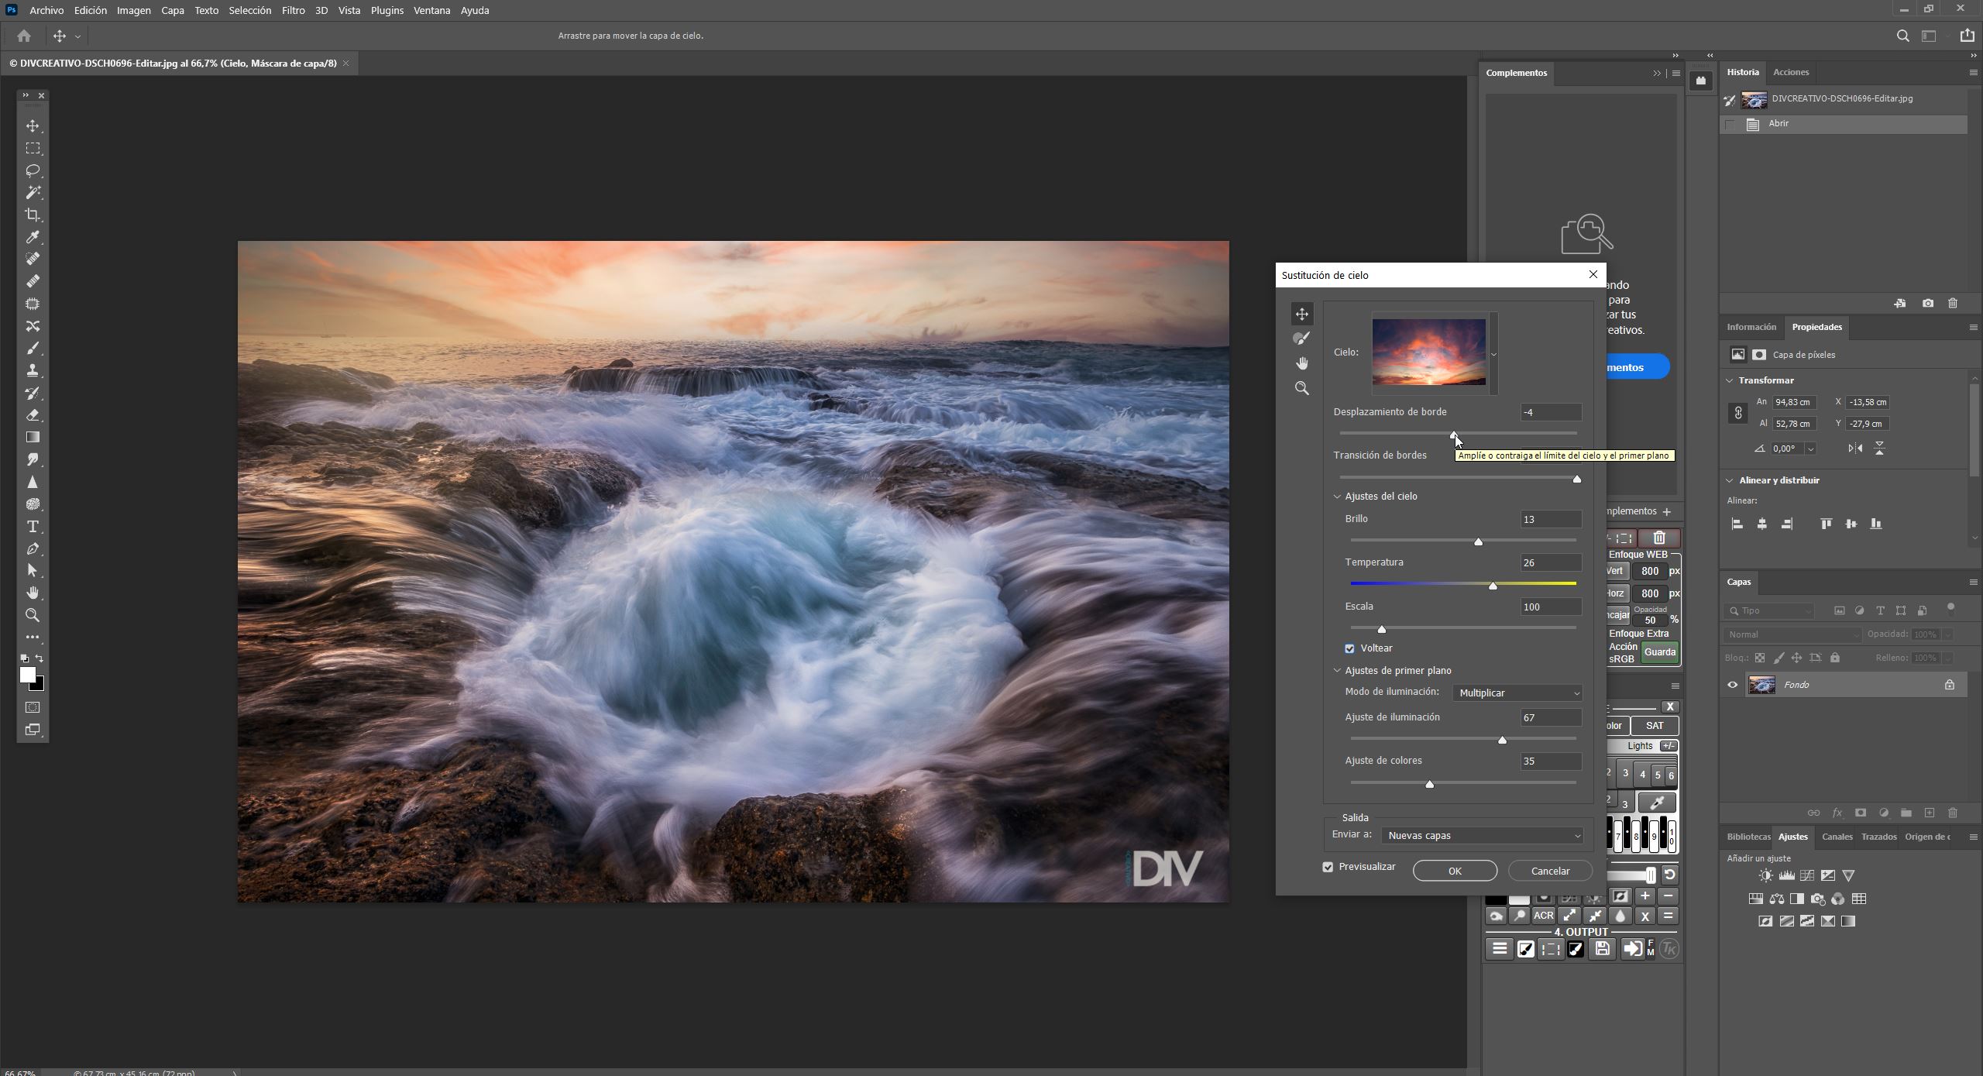Toggle the Previsualizar checkbox
Screen dimensions: 1983x1076
(x=1328, y=868)
